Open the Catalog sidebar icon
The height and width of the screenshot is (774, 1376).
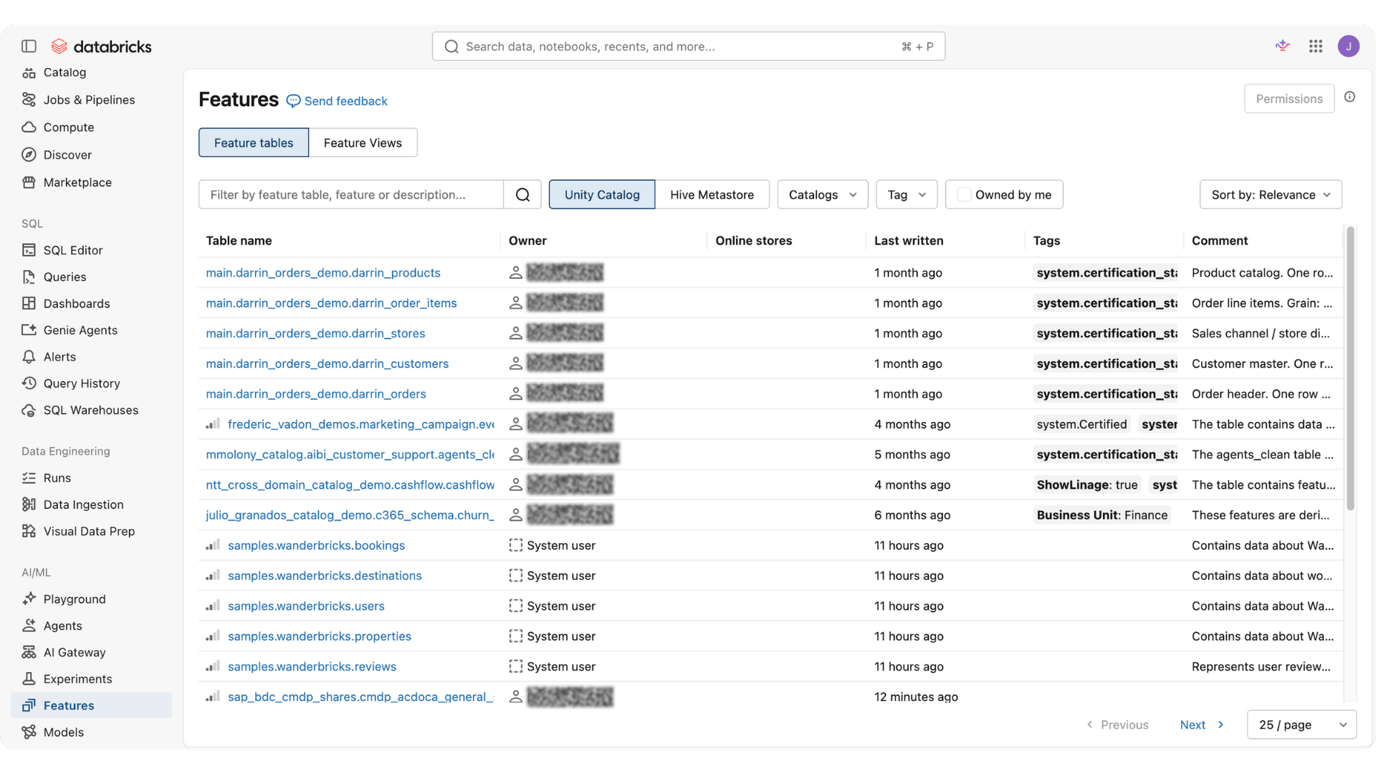[x=29, y=72]
